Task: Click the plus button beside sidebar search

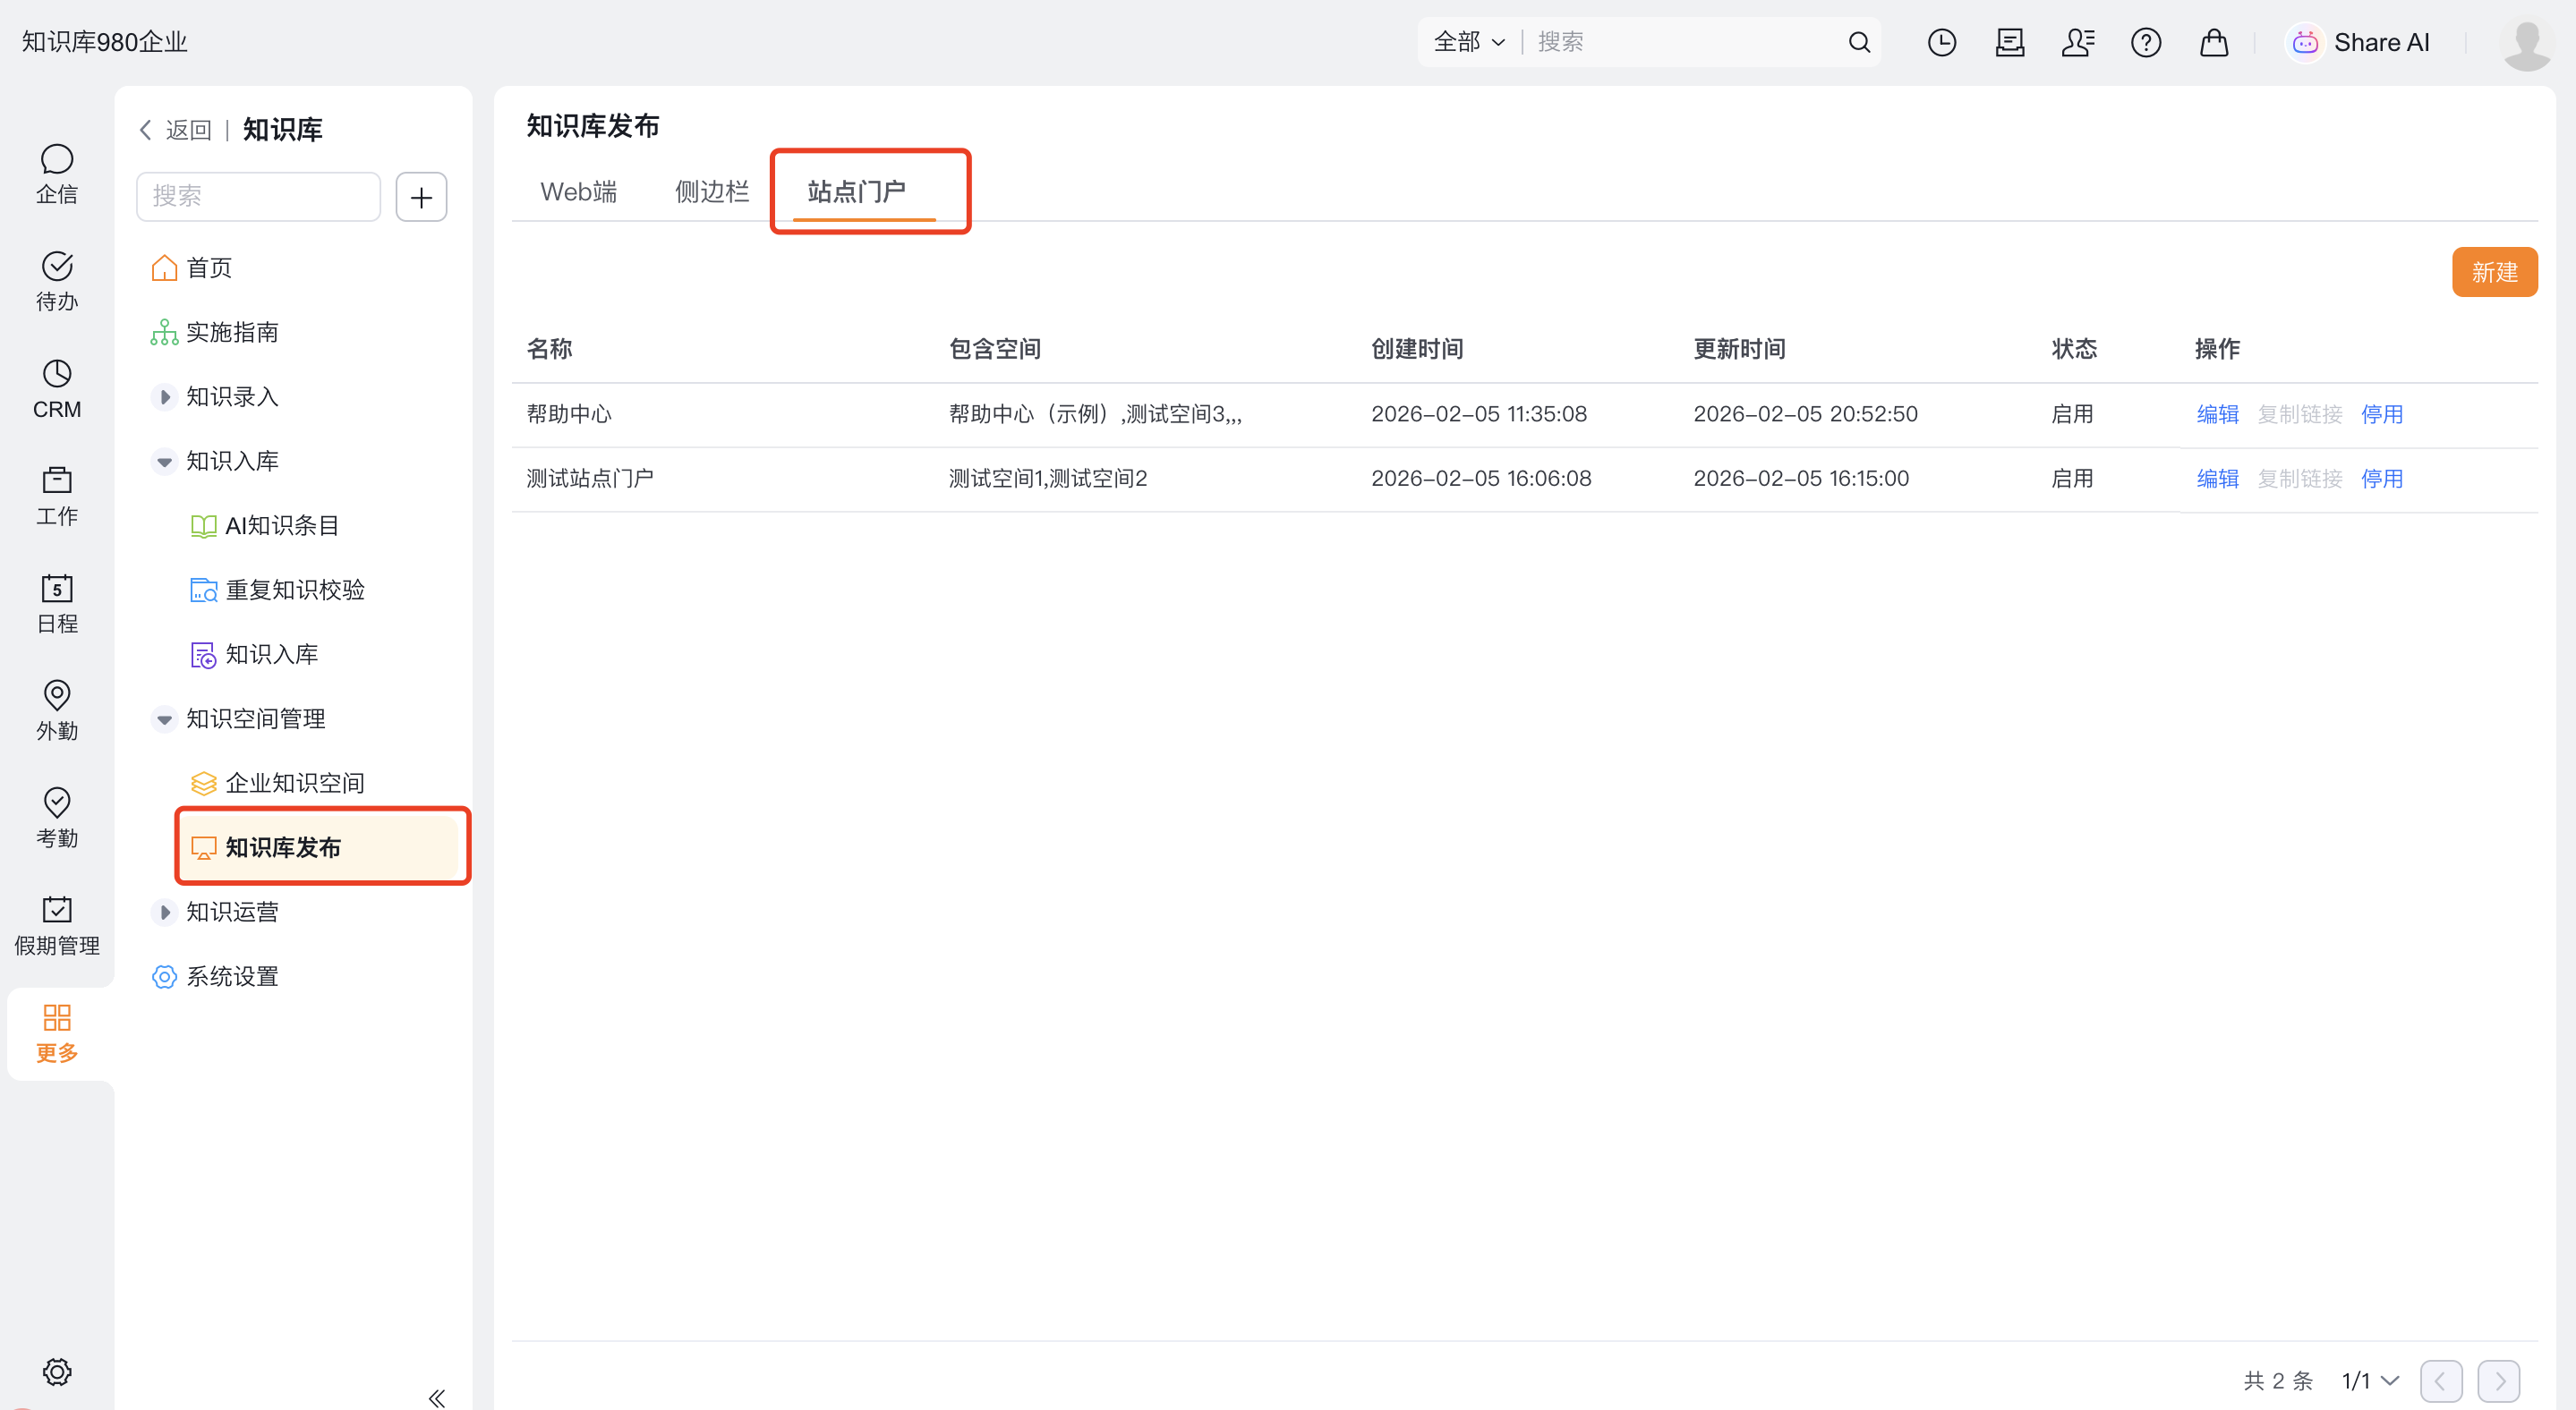Action: pos(421,197)
